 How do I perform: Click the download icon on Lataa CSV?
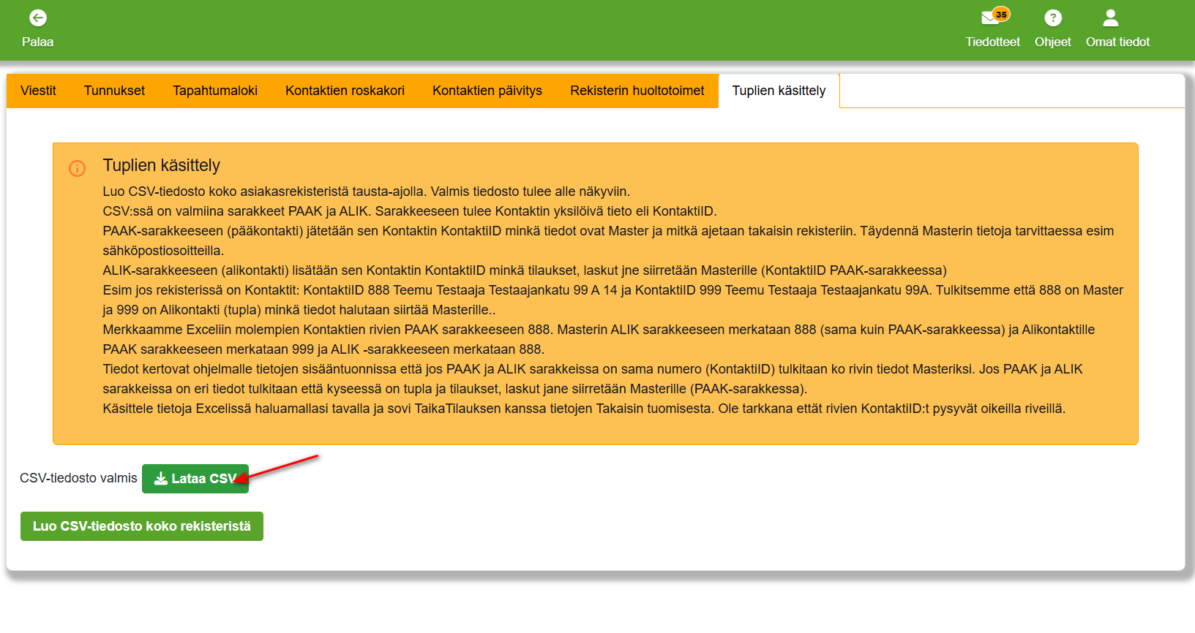pyautogui.click(x=161, y=479)
